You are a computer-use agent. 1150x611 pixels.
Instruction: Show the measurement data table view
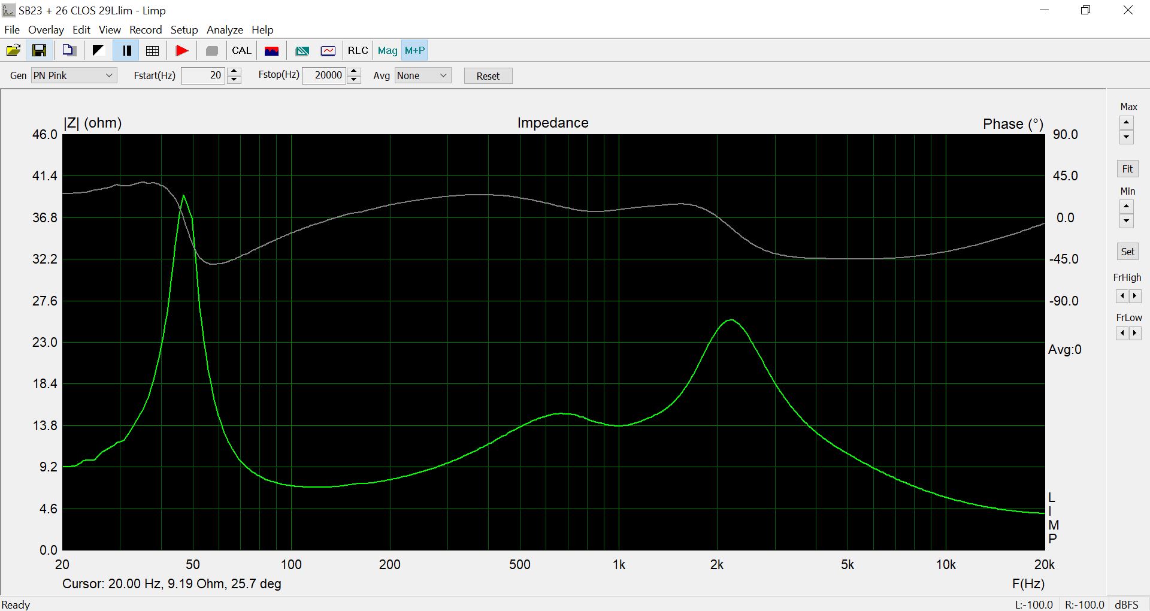click(152, 50)
